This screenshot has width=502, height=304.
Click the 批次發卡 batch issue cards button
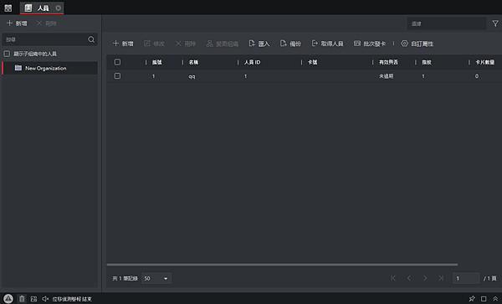pyautogui.click(x=370, y=44)
